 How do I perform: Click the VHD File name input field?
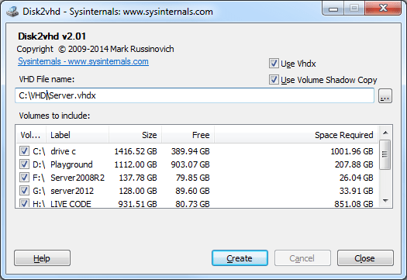click(x=195, y=95)
